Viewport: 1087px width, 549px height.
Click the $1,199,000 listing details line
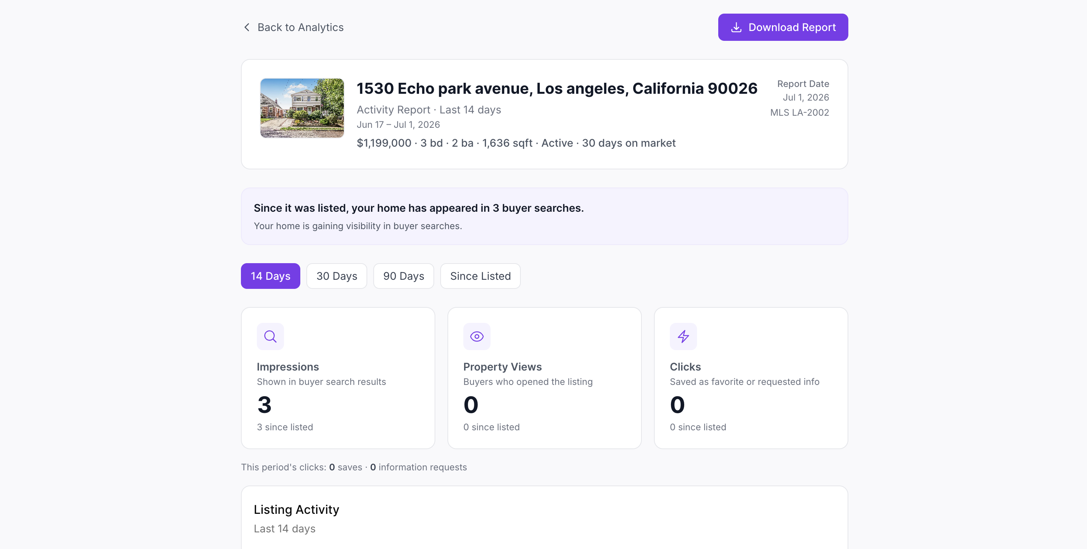pos(516,143)
